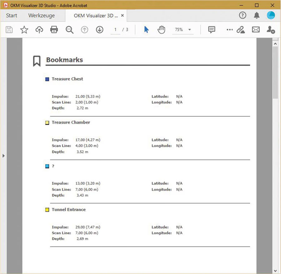Screen dimensions: 281x274
Task: Click the cyan '?' bookmark color square
Action: point(47,166)
